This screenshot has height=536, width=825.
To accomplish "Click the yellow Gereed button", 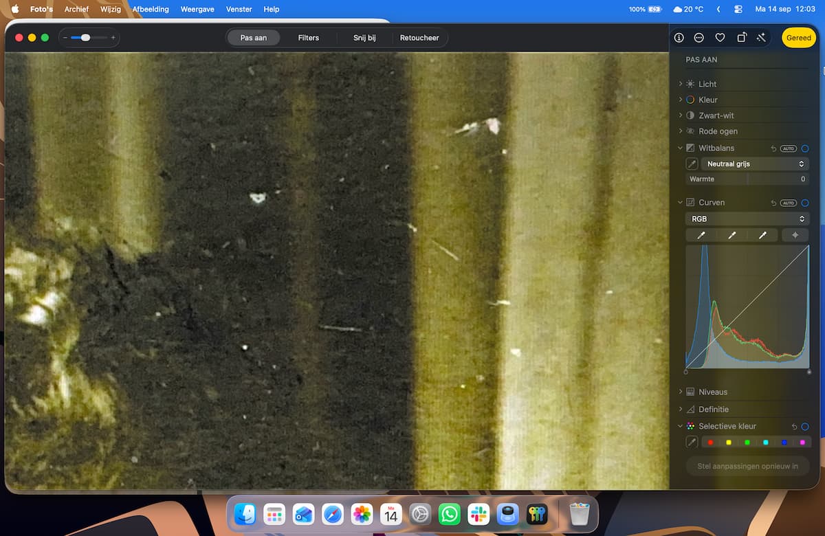I will click(x=799, y=38).
